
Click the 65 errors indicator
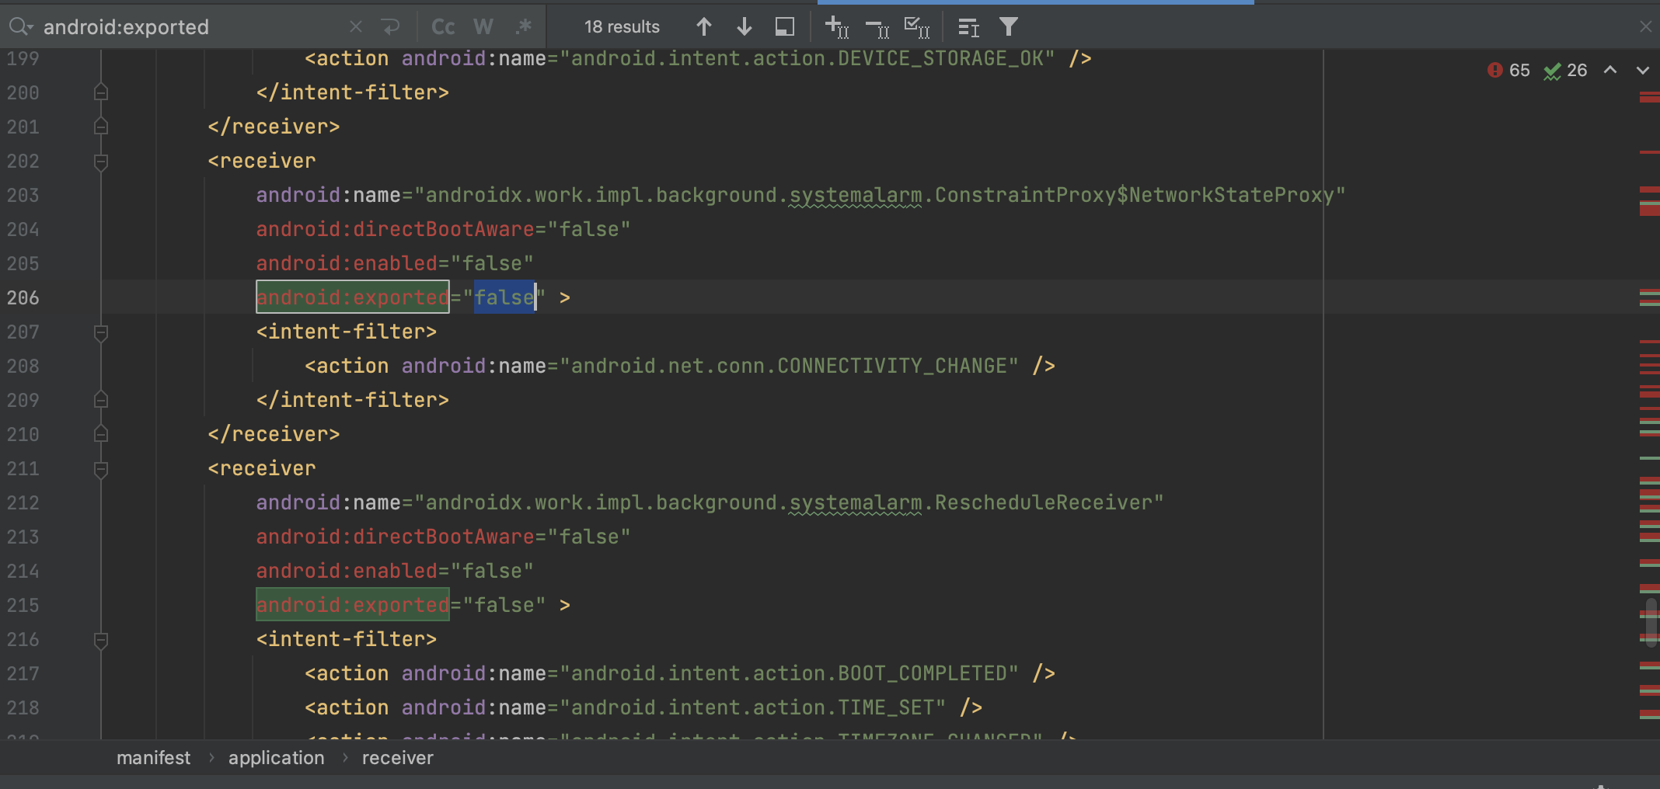1508,71
